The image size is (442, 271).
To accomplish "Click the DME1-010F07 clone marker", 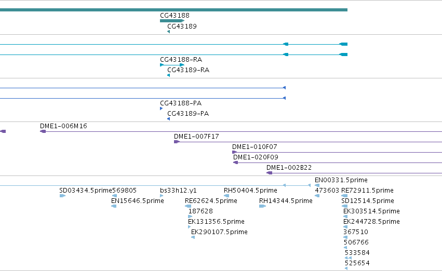I will point(235,152).
